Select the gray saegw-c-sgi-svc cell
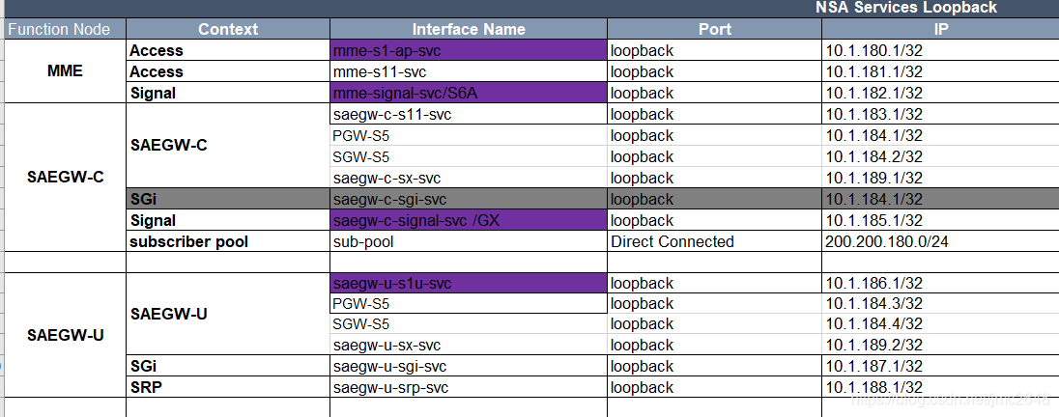 (x=469, y=200)
